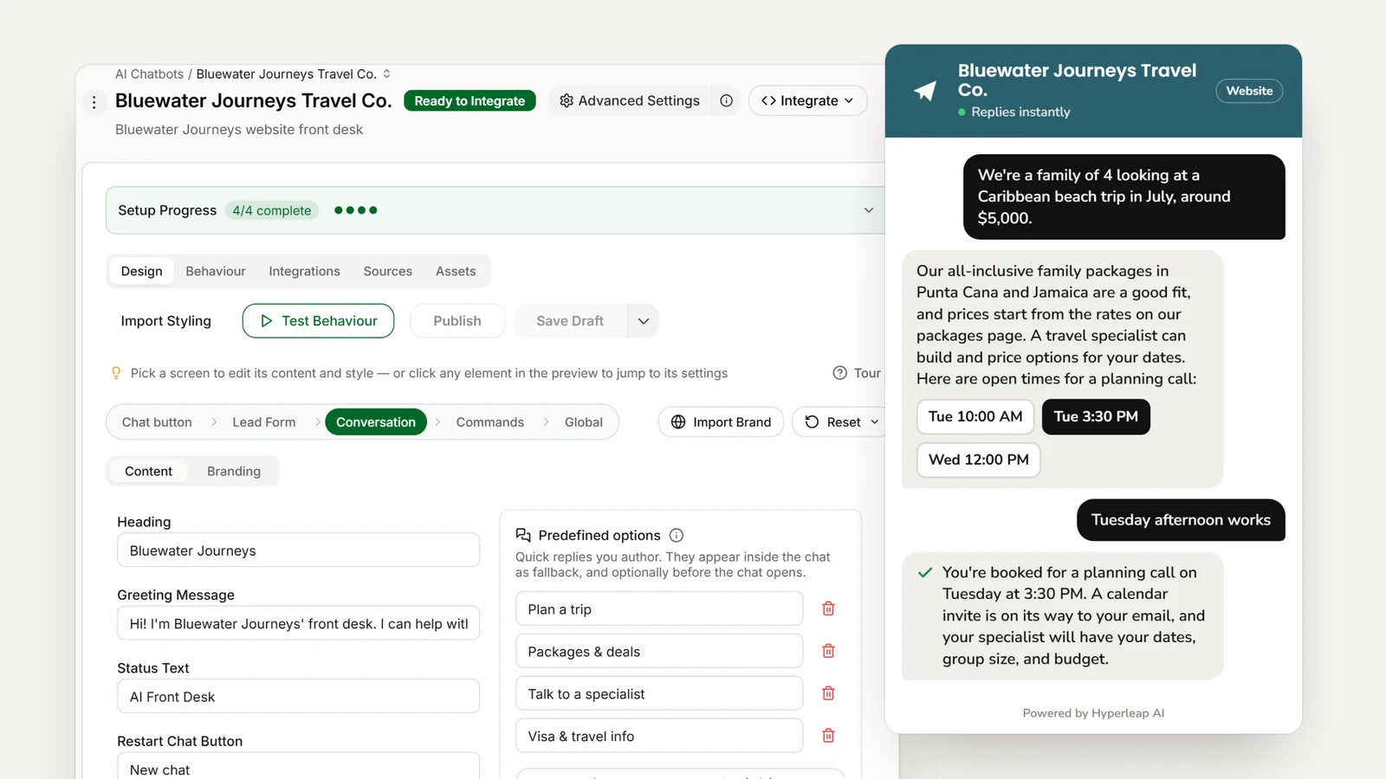The height and width of the screenshot is (779, 1386).
Task: Click the paper plane logo in chat header
Action: pyautogui.click(x=925, y=90)
